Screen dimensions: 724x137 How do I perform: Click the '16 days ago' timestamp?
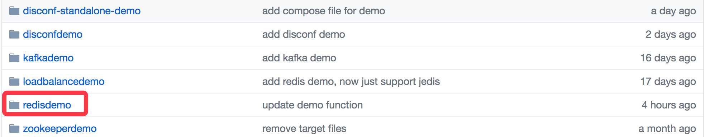pos(668,58)
